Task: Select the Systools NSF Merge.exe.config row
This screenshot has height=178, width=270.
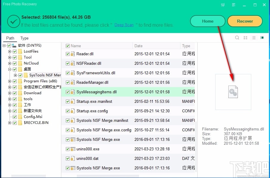Action: tap(128, 130)
